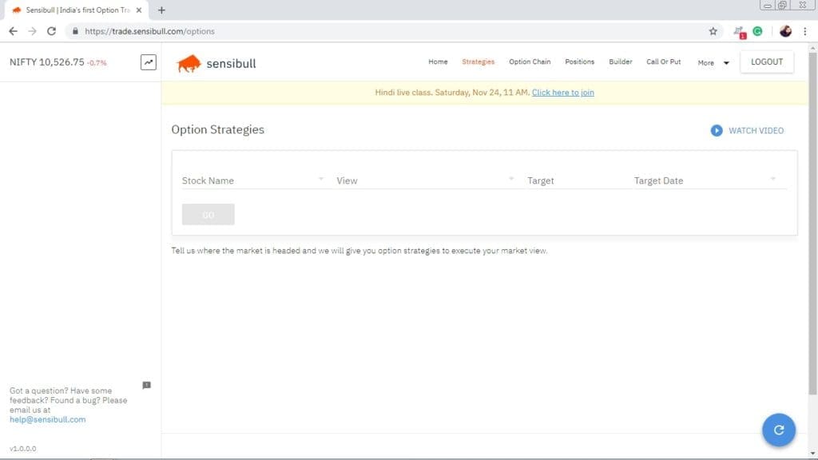Click the help@sensibull.com email link
Image resolution: width=818 pixels, height=460 pixels.
point(47,419)
